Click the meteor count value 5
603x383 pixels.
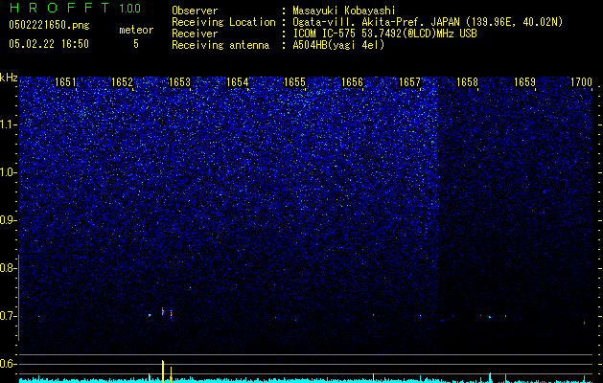pos(136,44)
